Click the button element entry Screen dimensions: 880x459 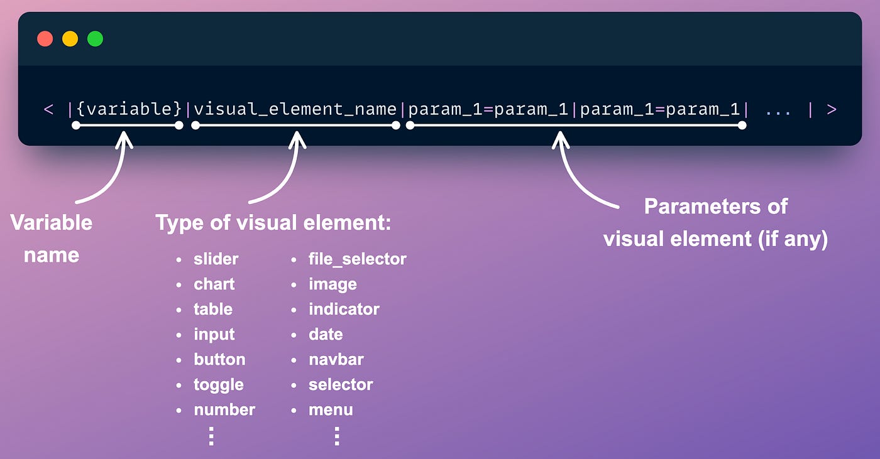[219, 359]
